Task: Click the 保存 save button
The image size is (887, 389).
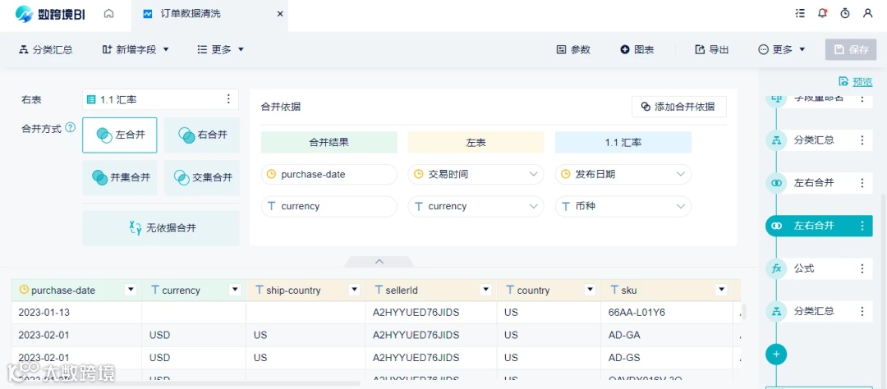Action: (x=851, y=49)
